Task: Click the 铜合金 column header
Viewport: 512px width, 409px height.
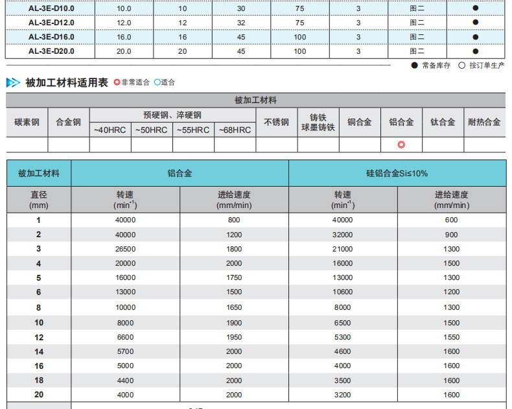Action: click(x=360, y=122)
